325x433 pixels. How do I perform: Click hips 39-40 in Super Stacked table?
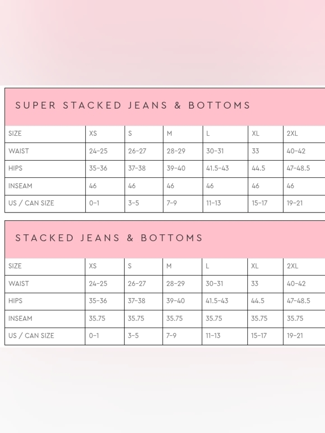176,168
